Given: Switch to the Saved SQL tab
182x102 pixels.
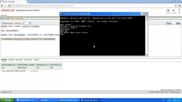Looking at the screenshot, I should pyautogui.click(x=28, y=60).
